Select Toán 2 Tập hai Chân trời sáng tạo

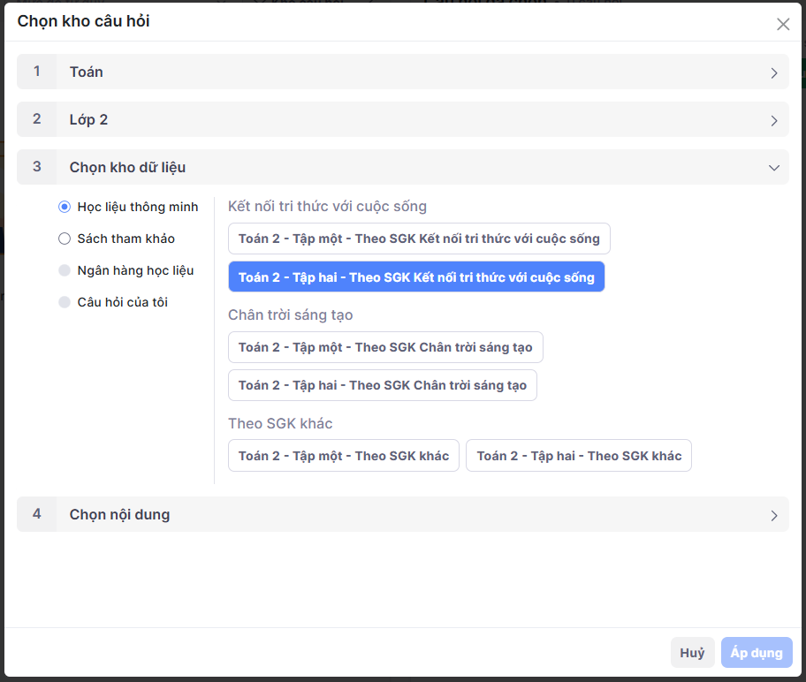point(383,385)
